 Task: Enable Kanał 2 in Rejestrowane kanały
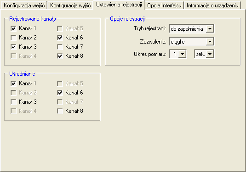coord(13,38)
